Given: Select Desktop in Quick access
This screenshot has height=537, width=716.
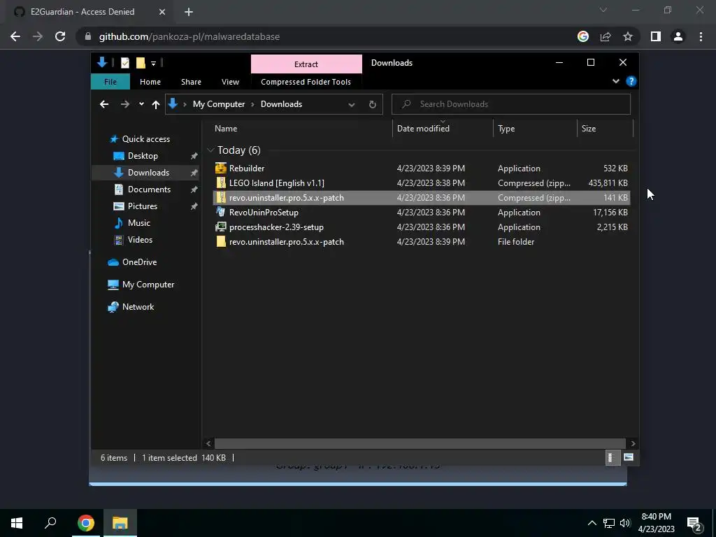Looking at the screenshot, I should coord(143,156).
